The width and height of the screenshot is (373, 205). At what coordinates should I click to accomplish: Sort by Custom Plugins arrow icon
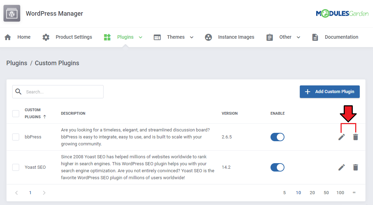[45, 117]
